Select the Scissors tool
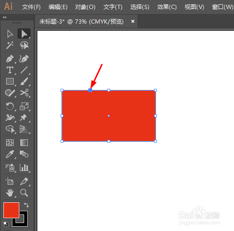This screenshot has width=234, height=231. pyautogui.click(x=24, y=93)
